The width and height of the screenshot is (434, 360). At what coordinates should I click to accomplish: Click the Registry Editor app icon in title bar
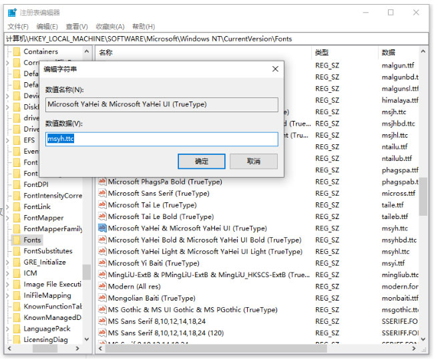[x=11, y=13]
